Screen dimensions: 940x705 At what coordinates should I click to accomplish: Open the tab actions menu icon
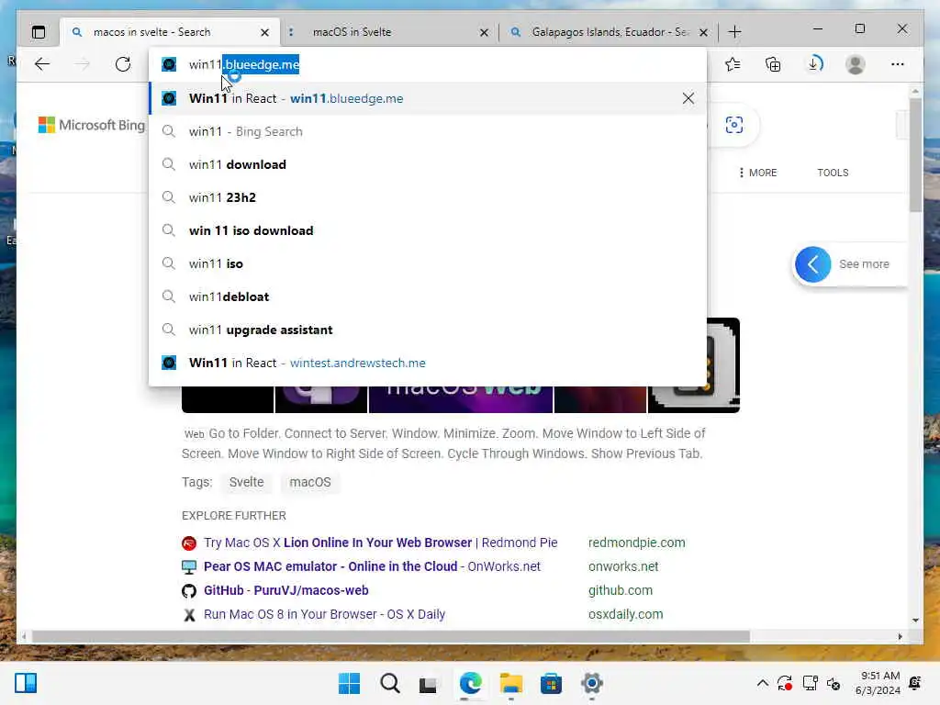click(39, 32)
